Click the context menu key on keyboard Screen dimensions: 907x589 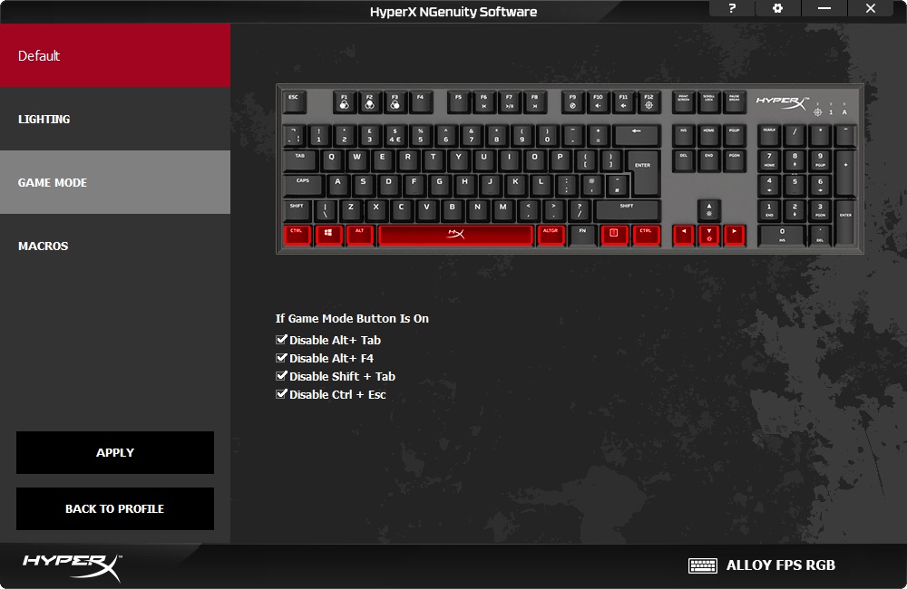(614, 235)
